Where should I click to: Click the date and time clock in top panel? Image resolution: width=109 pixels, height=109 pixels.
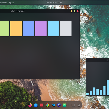coord(54,2)
